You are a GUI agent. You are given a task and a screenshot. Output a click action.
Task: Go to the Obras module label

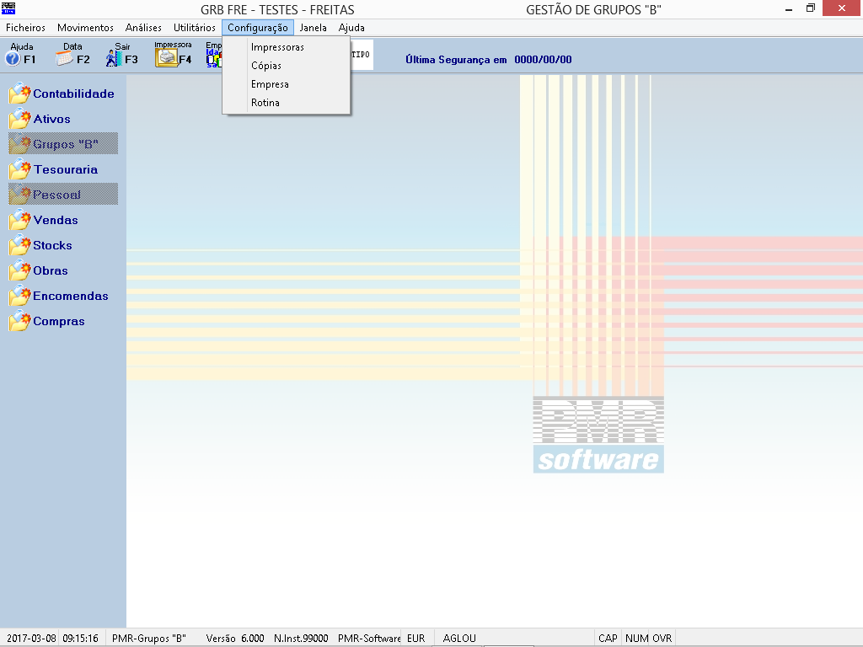point(51,270)
